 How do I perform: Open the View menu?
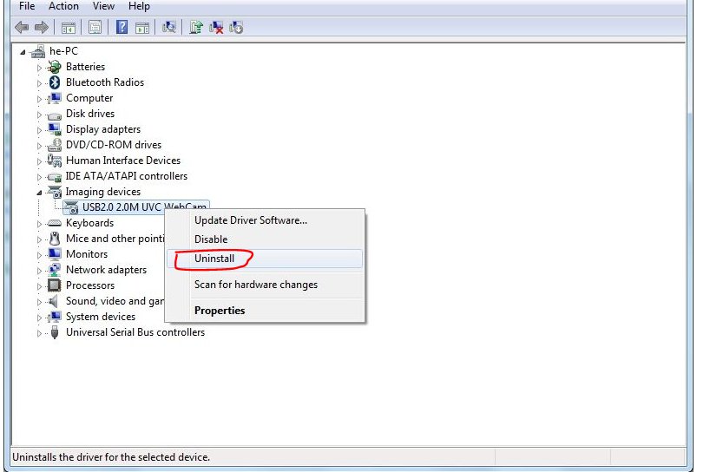(103, 6)
